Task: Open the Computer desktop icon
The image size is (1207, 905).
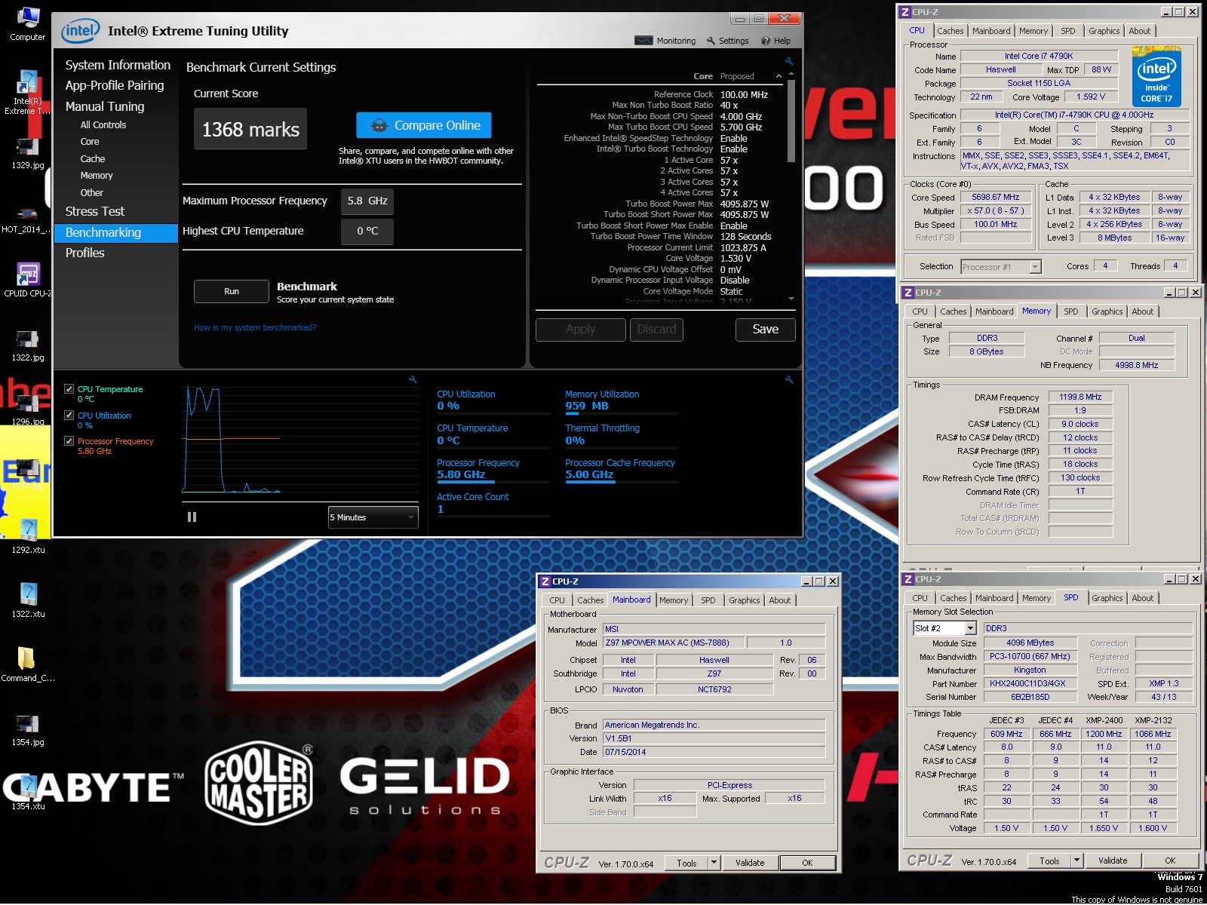Action: pyautogui.click(x=27, y=23)
